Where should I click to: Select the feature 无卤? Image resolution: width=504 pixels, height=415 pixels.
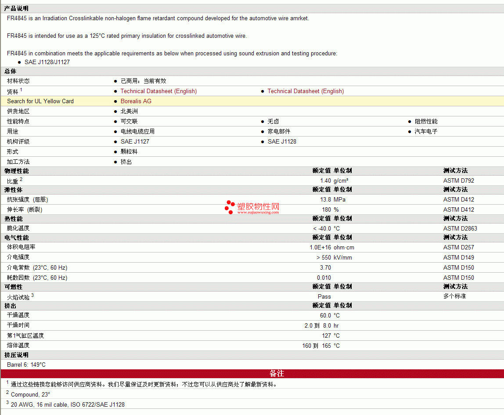[x=273, y=122]
